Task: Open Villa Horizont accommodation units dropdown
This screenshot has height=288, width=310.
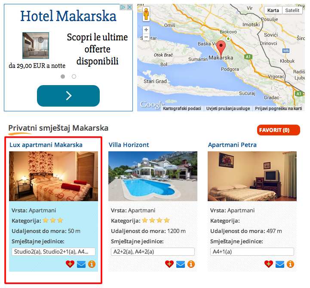Action: [153, 251]
